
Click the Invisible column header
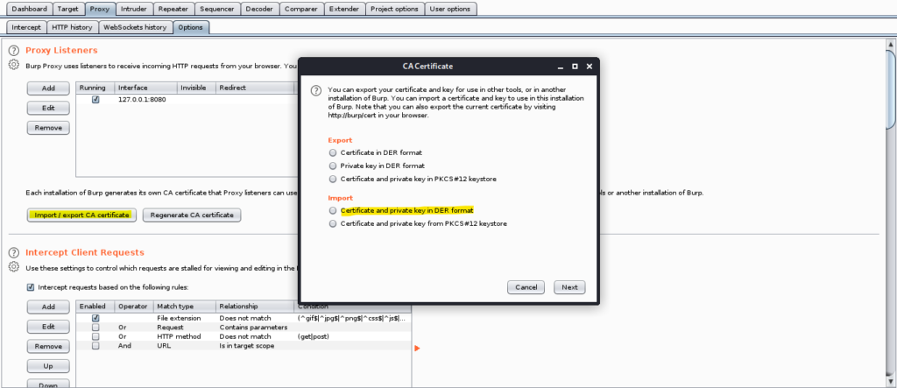click(196, 88)
